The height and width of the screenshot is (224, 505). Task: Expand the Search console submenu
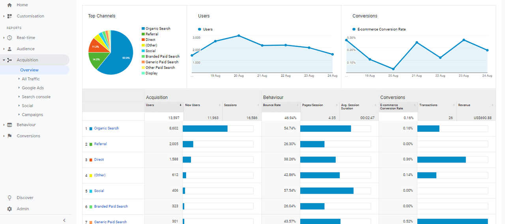click(36, 97)
